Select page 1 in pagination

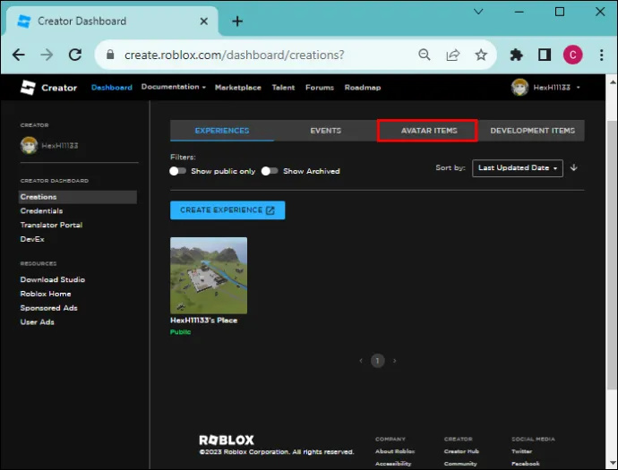pos(378,361)
